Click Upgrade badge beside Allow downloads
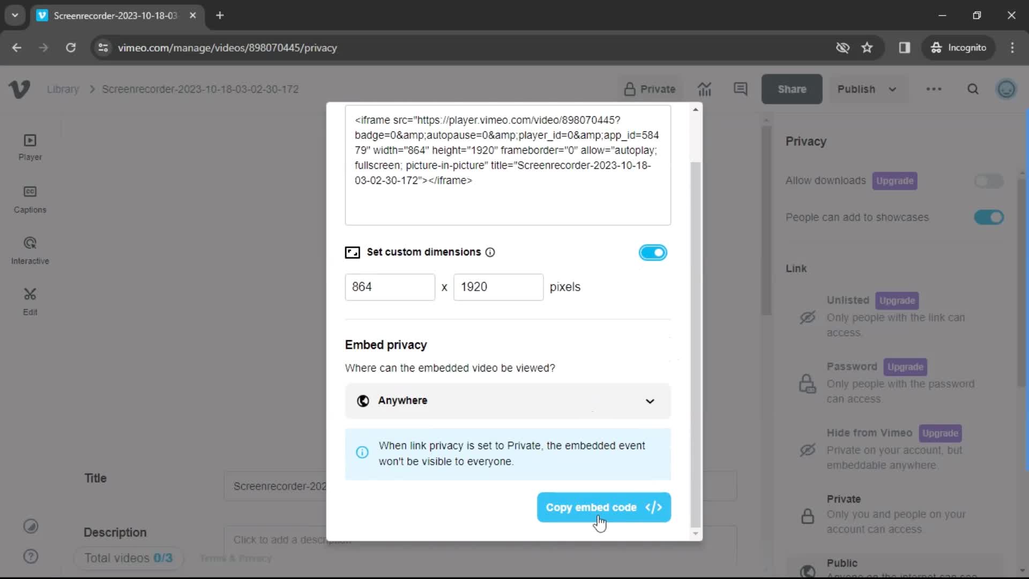This screenshot has width=1029, height=579. (x=894, y=181)
